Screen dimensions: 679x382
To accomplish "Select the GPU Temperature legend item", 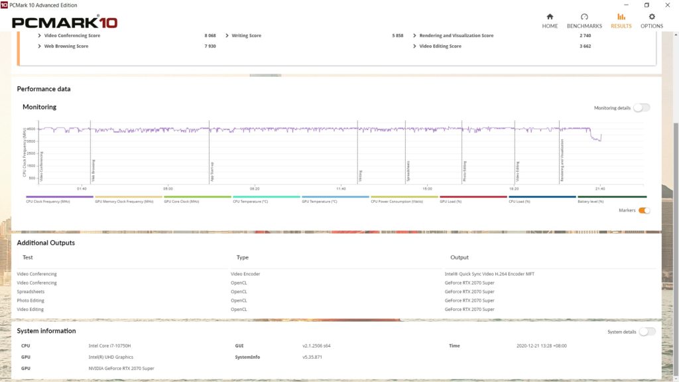I will click(x=336, y=200).
